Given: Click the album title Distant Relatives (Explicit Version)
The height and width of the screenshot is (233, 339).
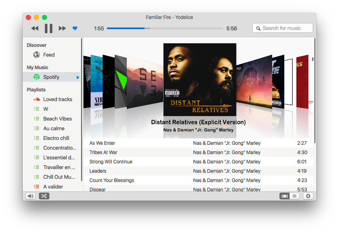Looking at the screenshot, I should click(x=198, y=122).
